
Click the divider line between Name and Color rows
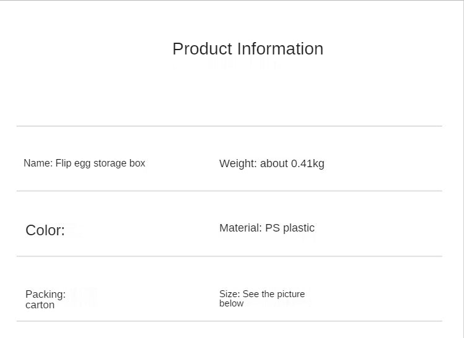click(229, 191)
